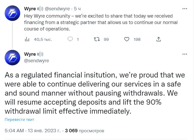195x140 pixels.
Task: Click the megaphone badge beside first Wyre name
Action: tap(40, 9)
